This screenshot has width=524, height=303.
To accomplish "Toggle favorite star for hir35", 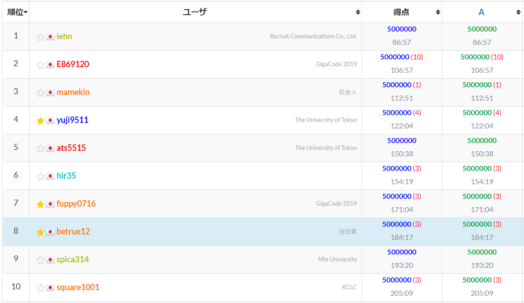I will 40,176.
